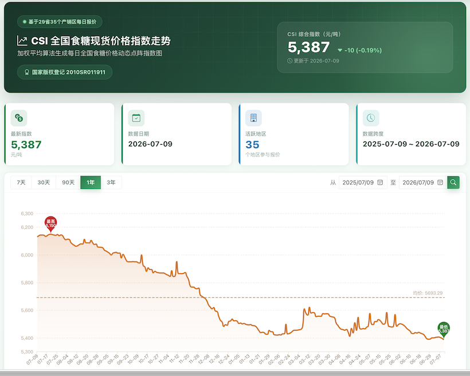Click the green down-triangle beside -10 change
The width and height of the screenshot is (470, 376).
tap(340, 50)
